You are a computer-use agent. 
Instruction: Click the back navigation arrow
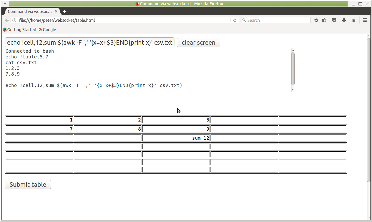6,20
